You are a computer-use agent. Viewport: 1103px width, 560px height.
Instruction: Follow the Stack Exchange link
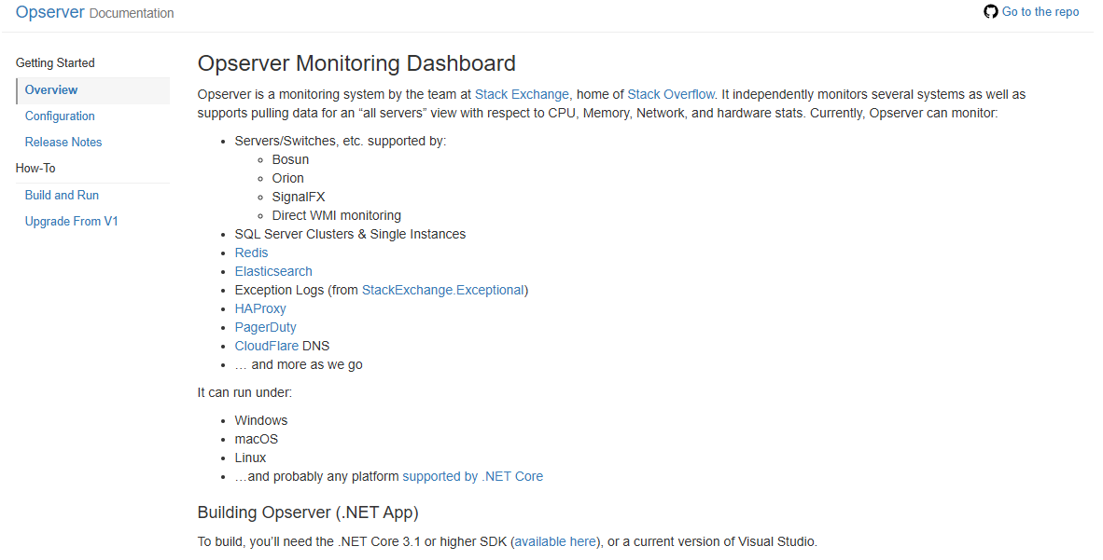point(522,94)
